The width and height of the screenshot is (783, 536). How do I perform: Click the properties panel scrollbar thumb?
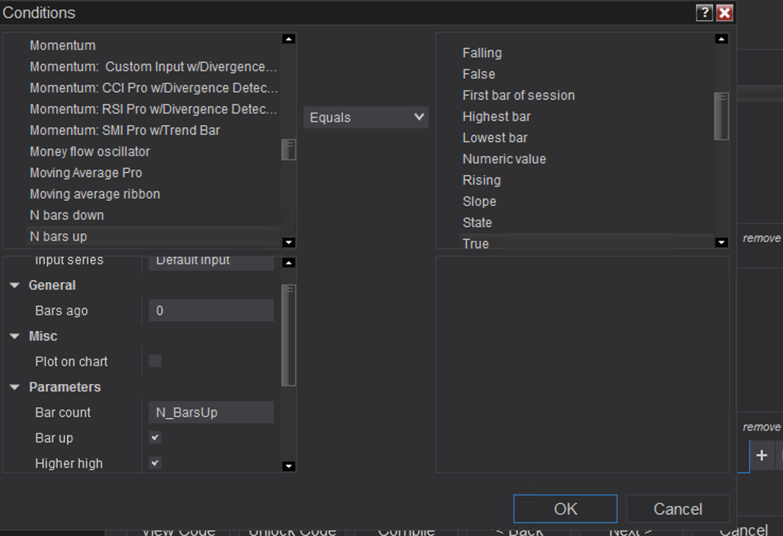[289, 335]
